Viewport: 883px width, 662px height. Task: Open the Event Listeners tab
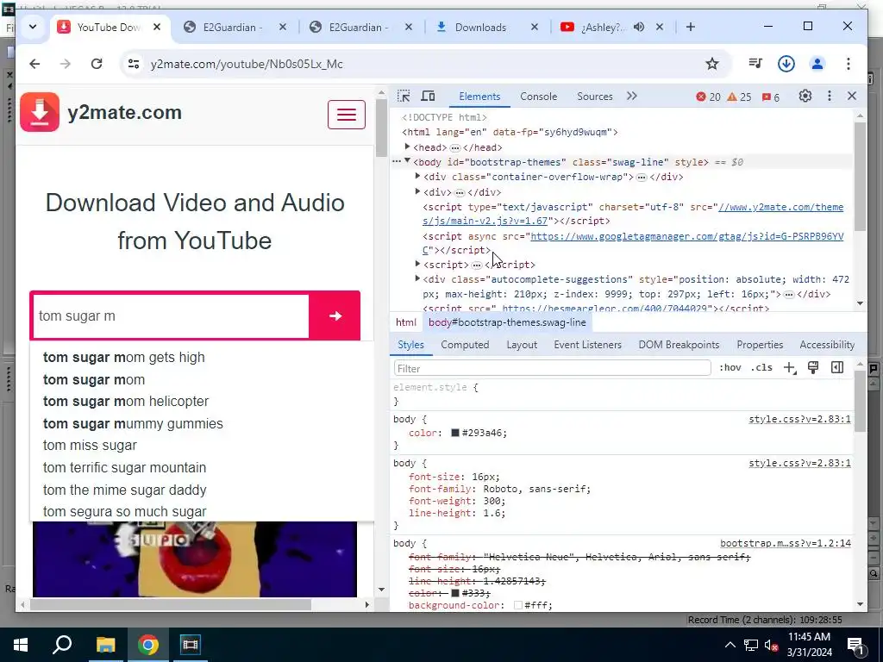click(x=587, y=345)
